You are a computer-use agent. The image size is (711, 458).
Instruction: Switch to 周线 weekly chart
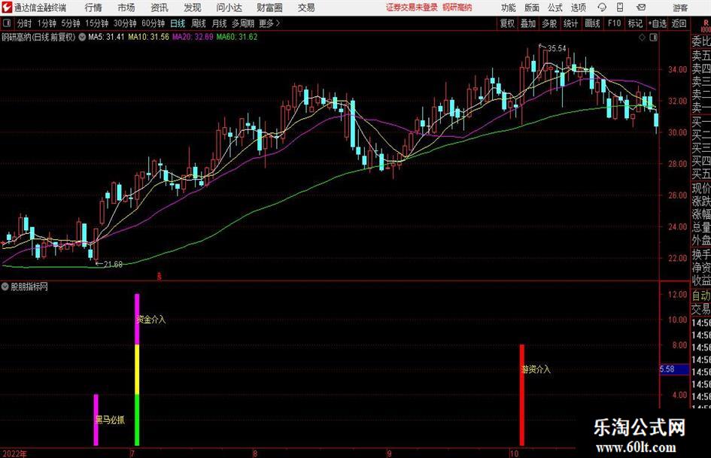[x=198, y=23]
